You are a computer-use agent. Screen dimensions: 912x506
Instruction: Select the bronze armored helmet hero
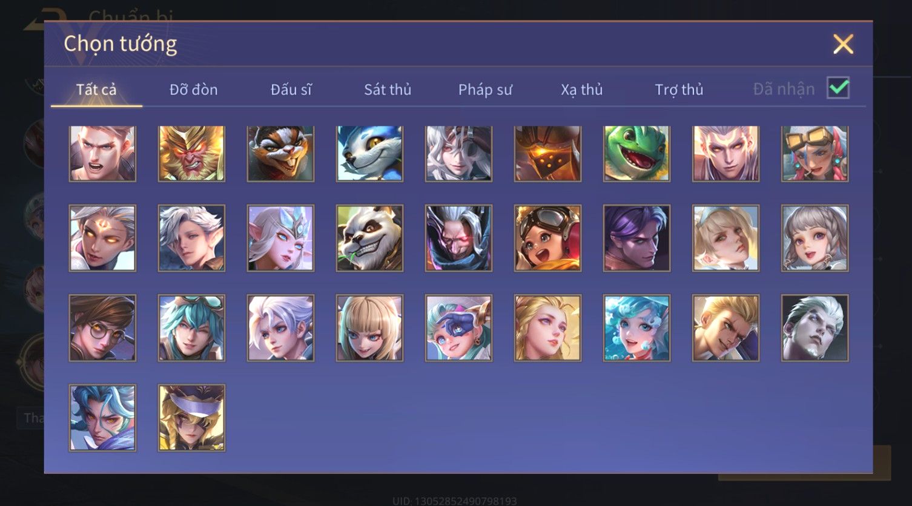547,154
